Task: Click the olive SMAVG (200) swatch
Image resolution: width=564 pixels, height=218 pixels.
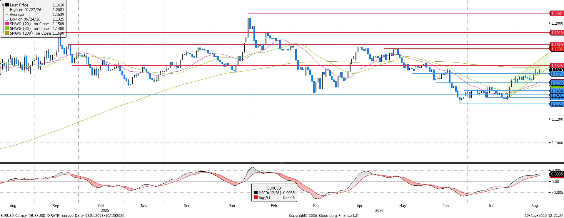Action: (7, 33)
